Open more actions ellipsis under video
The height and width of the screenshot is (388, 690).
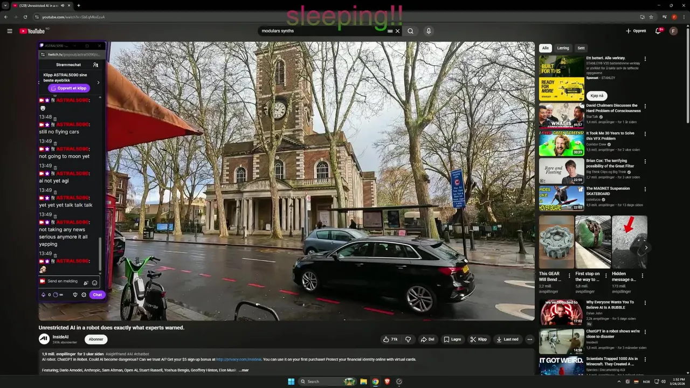pyautogui.click(x=530, y=339)
